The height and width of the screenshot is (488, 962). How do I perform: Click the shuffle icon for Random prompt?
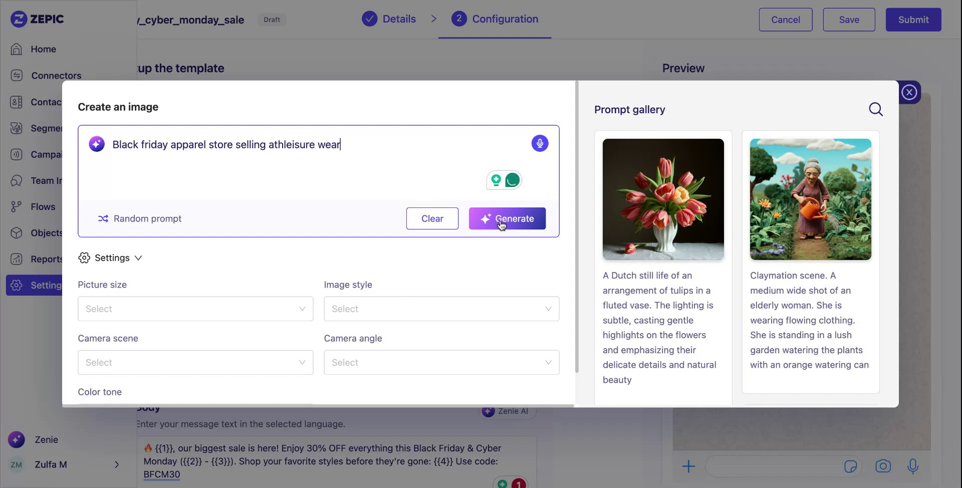(x=103, y=218)
